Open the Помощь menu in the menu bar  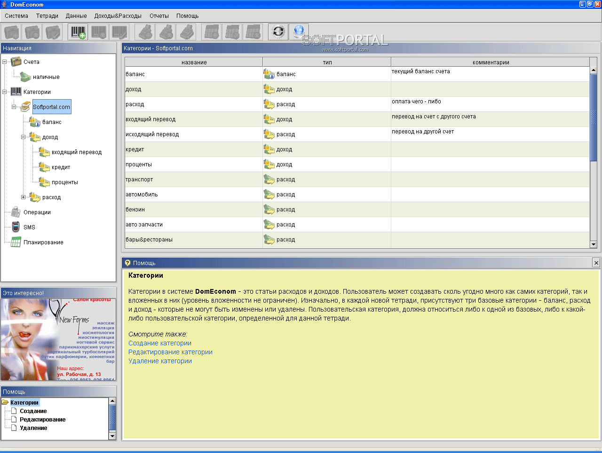coord(187,16)
